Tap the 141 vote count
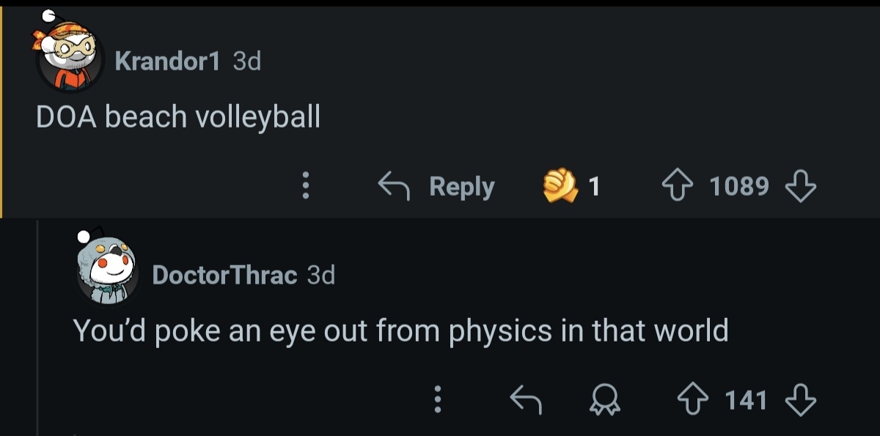This screenshot has width=880, height=436. (x=747, y=400)
